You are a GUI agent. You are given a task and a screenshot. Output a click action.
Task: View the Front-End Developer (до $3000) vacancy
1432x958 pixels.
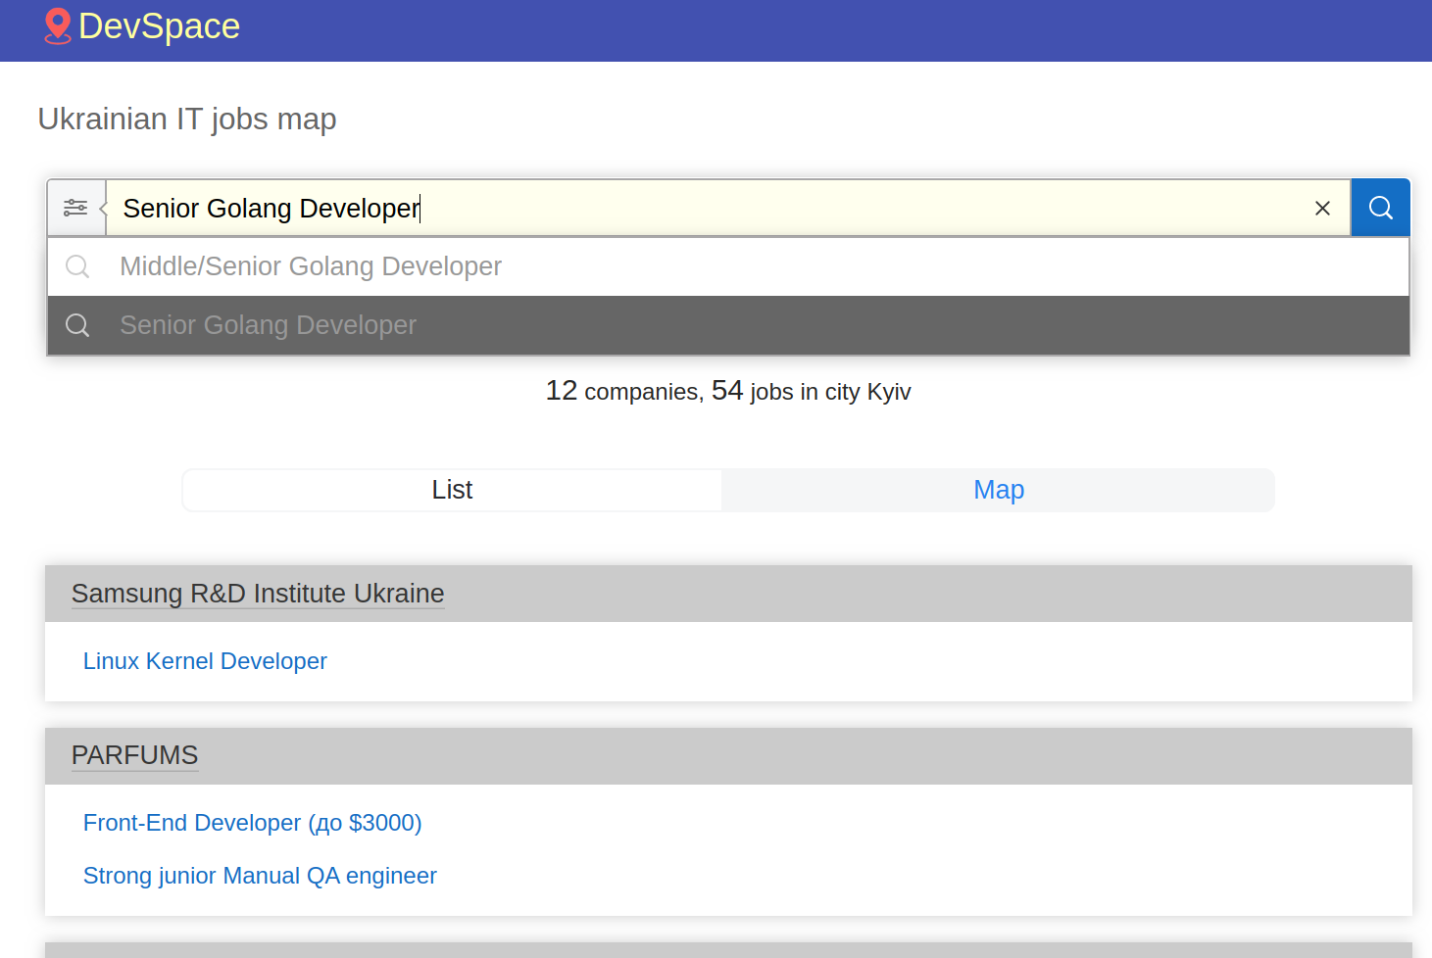click(x=252, y=823)
